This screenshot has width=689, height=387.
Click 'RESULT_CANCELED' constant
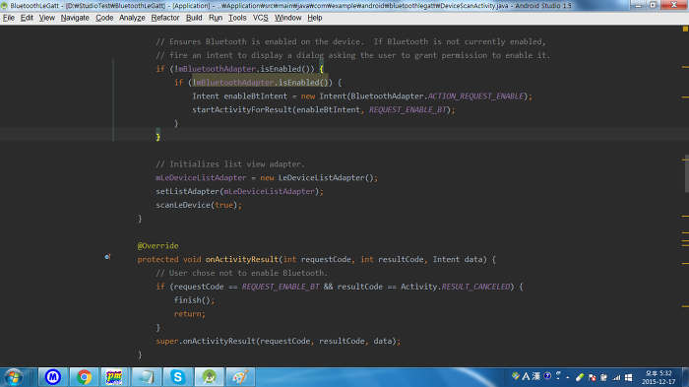(x=475, y=287)
